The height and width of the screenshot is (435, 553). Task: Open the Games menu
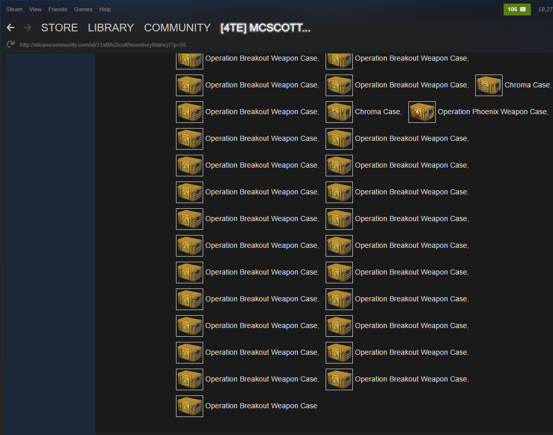83,9
